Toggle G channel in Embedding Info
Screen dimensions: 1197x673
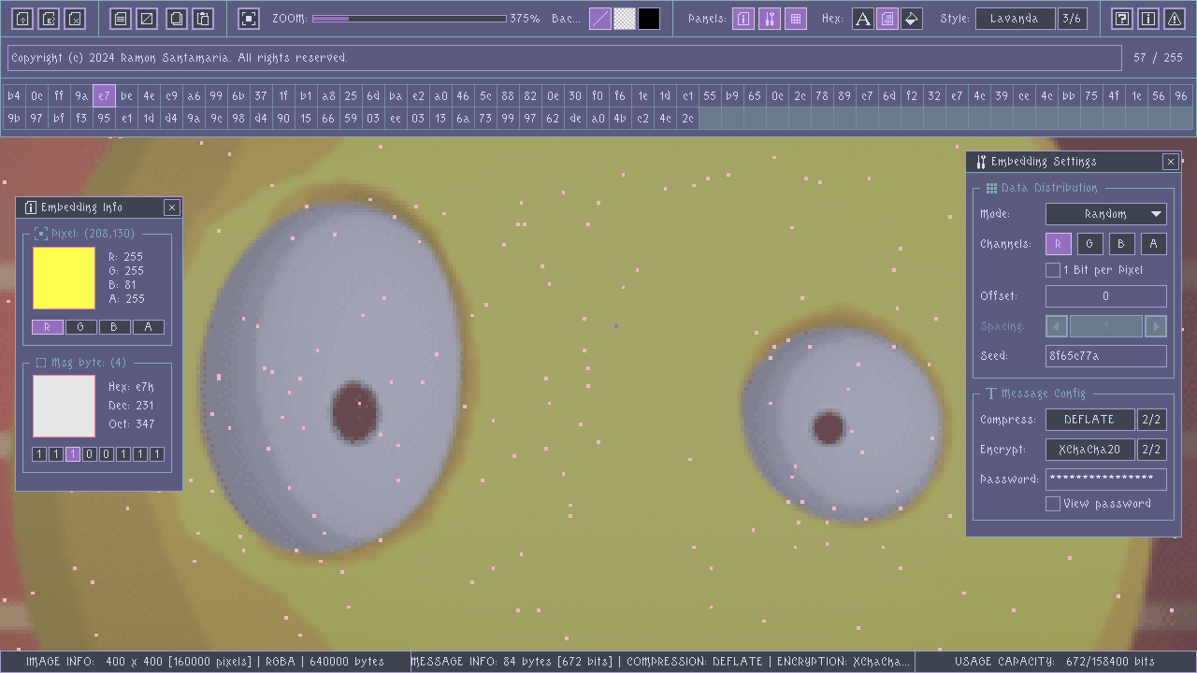80,327
